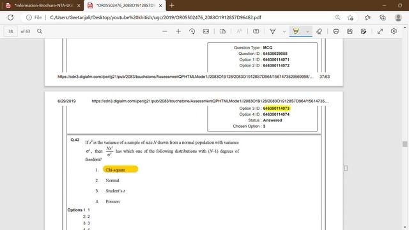Screen dimensions: 409x230
Task: Save the PDF with the disk icon
Action: pos(350,31)
